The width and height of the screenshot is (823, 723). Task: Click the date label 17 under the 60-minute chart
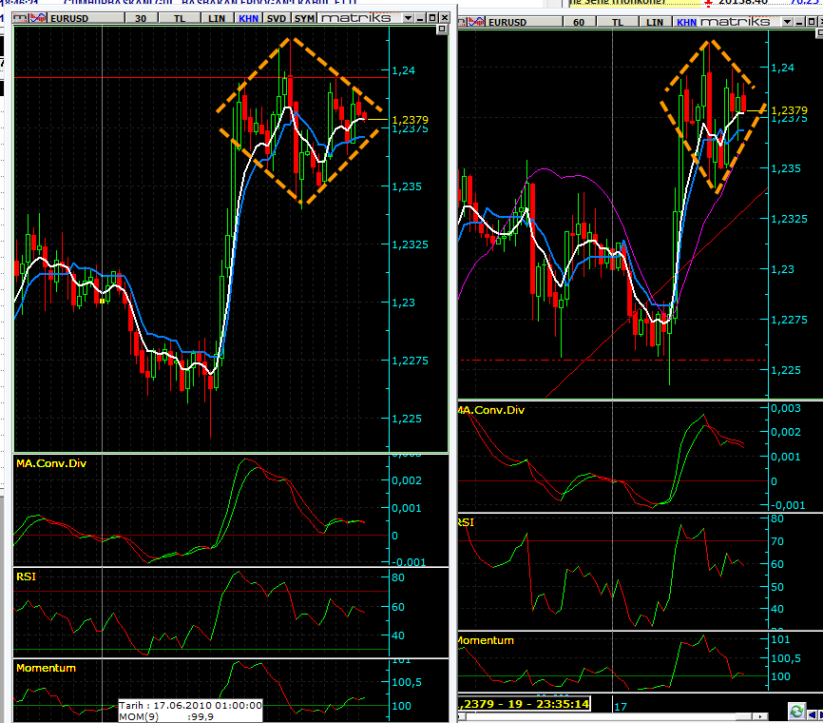[621, 707]
